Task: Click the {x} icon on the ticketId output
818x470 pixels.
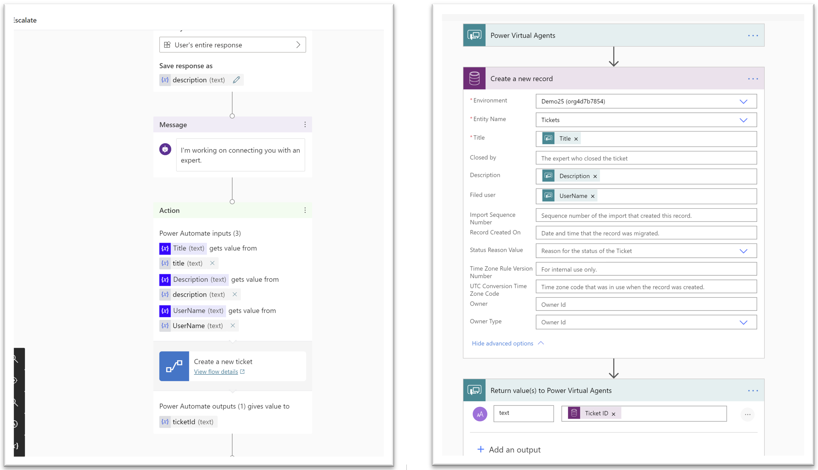Action: [x=165, y=421]
